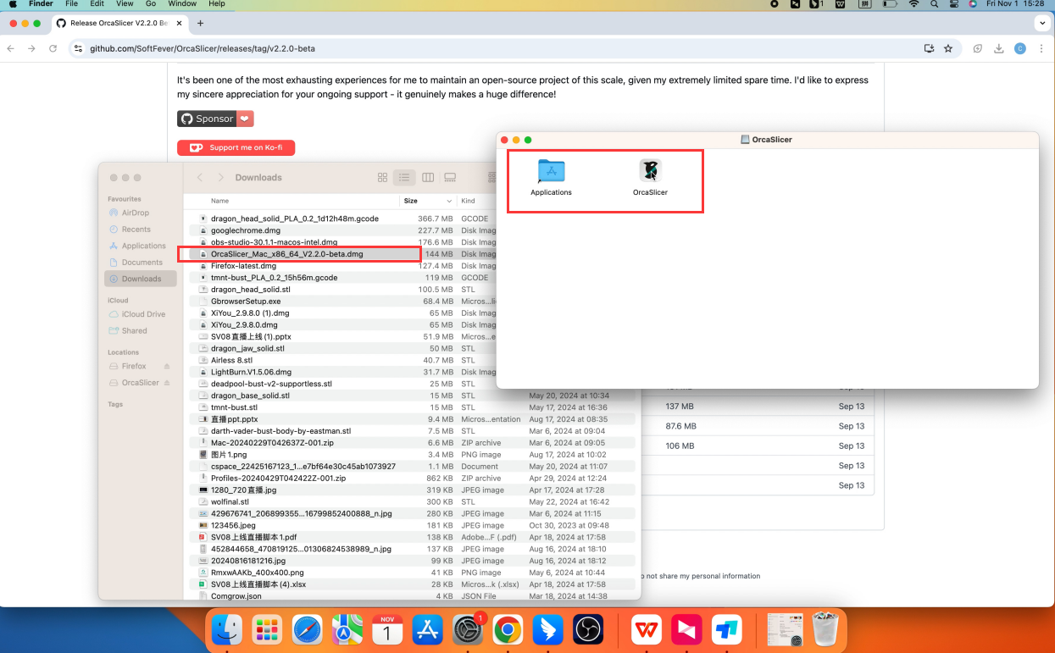Click the Chrome address bar URL

tap(203, 48)
